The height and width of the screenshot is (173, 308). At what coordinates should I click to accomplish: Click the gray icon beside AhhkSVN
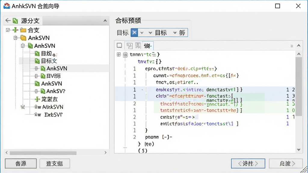pos(38,107)
